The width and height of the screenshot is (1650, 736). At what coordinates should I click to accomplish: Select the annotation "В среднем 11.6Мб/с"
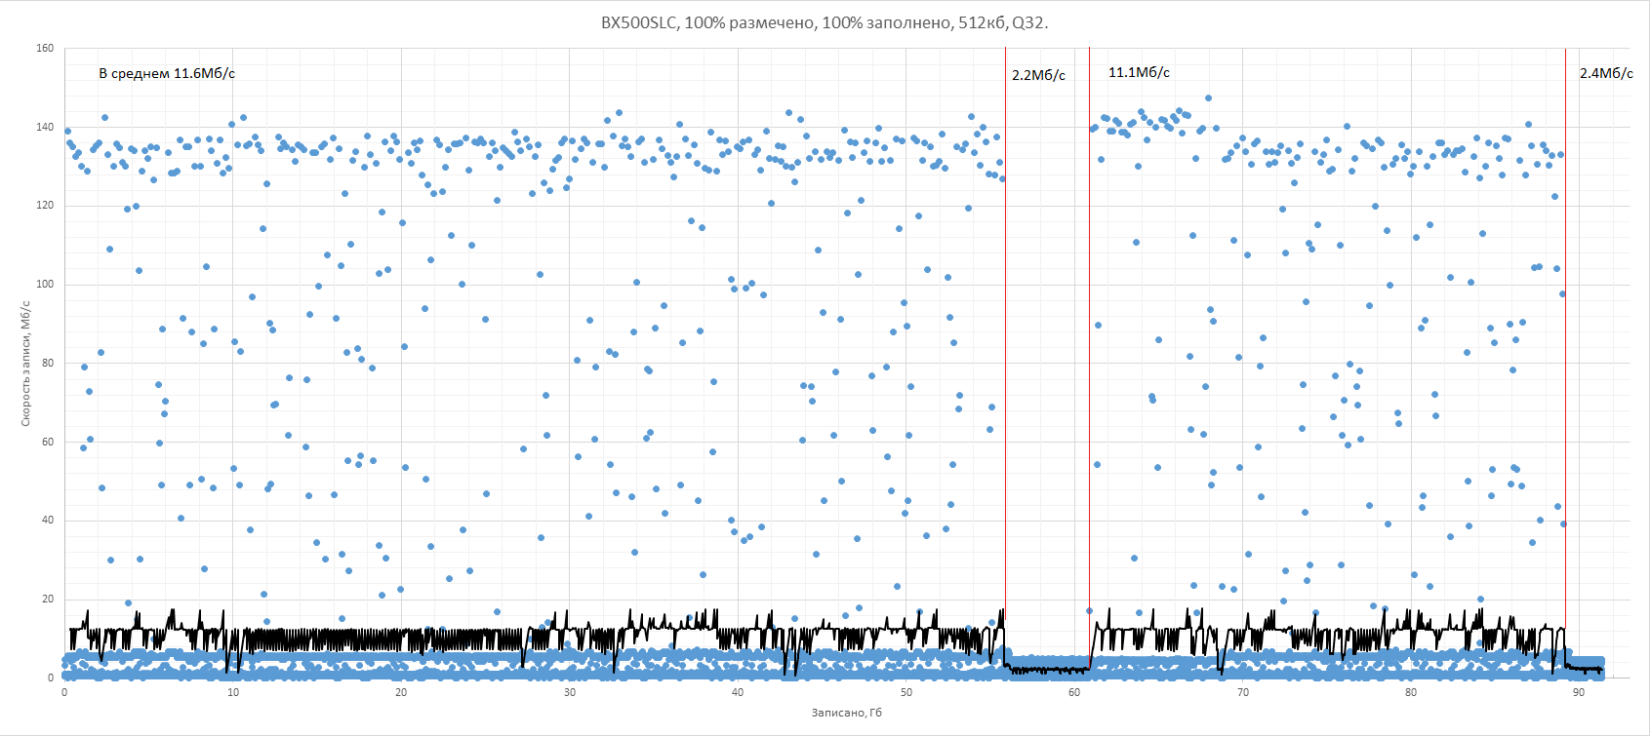coord(167,73)
